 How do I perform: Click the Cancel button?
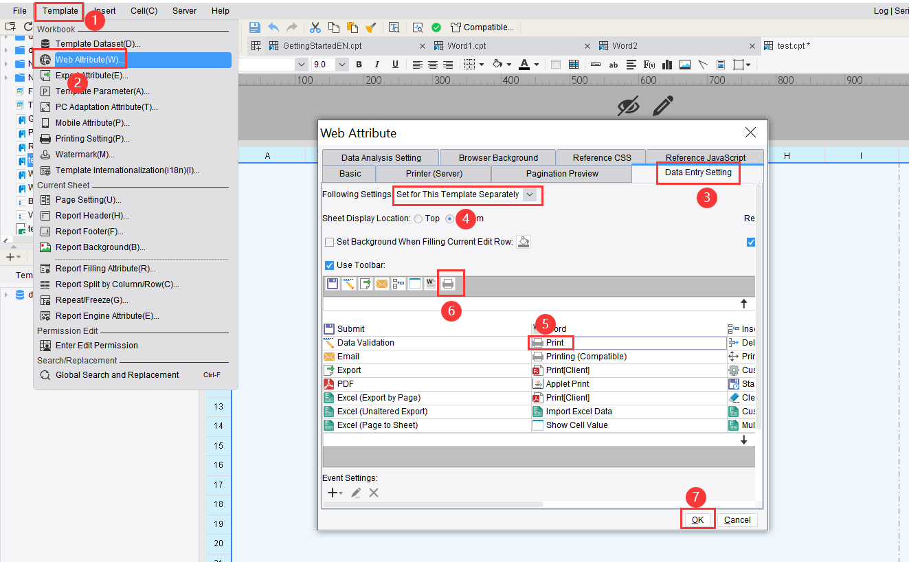coord(737,519)
